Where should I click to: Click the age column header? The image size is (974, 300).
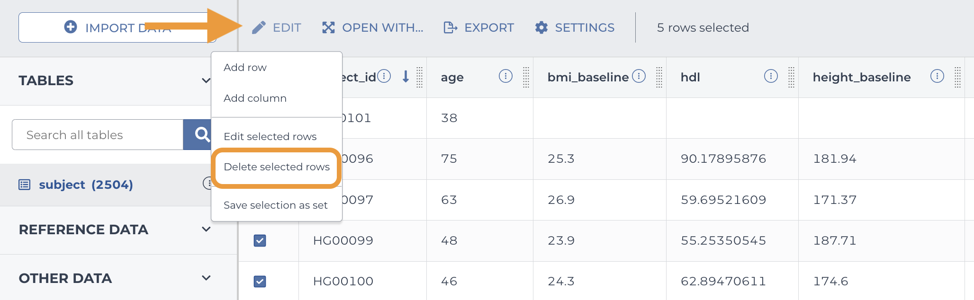452,77
